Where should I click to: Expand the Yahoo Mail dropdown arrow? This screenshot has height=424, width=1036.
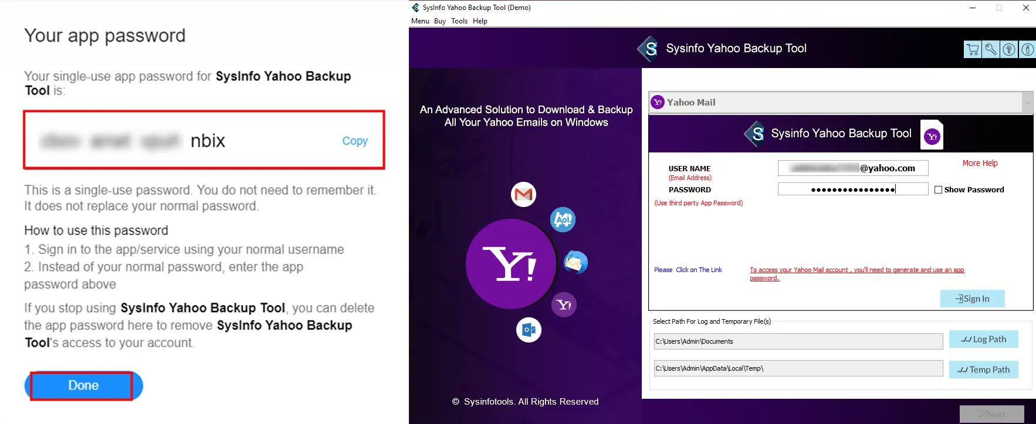point(1027,103)
